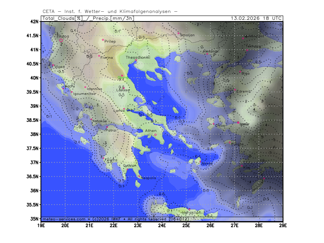Click the Ioannina city label
This screenshot has height=243, width=324.
94,89
